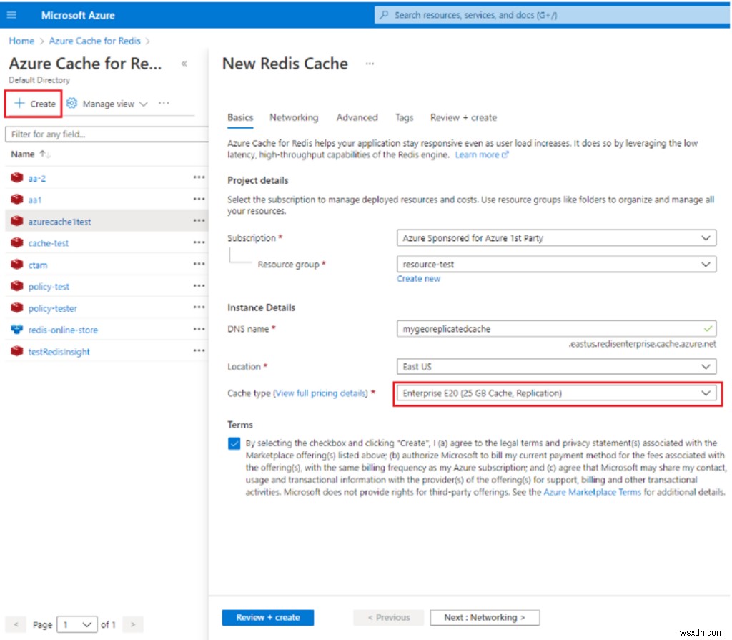This screenshot has height=640, width=732.
Task: Click the Review + create button
Action: click(x=267, y=617)
